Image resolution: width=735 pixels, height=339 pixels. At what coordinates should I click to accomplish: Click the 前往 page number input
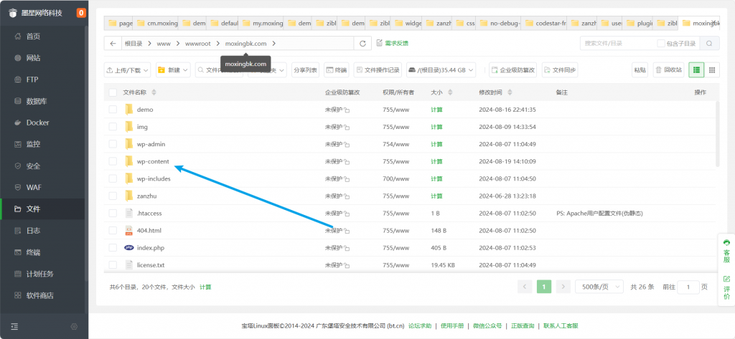click(688, 287)
